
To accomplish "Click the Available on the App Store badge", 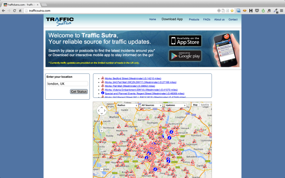I will coord(185,40).
